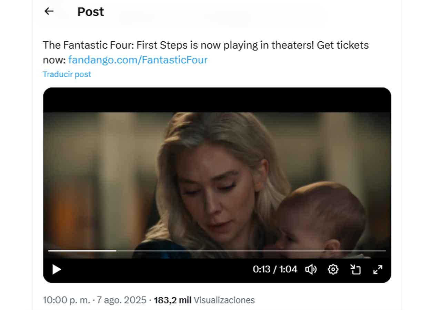Screen dimensions: 431x310
Task: Click the played portion of the progress bar
Action: click(82, 251)
